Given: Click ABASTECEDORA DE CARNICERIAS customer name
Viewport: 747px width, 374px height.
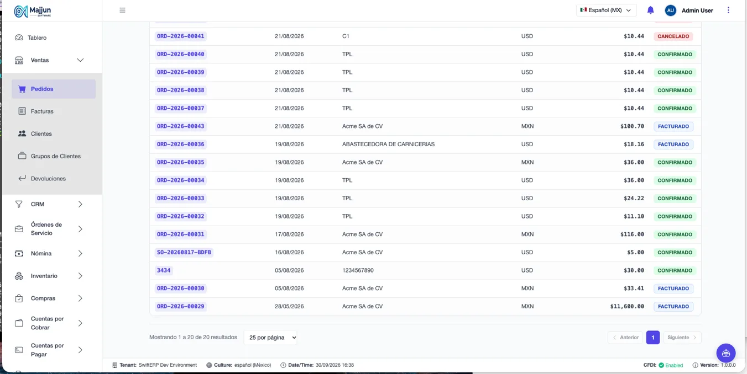Looking at the screenshot, I should (x=388, y=145).
